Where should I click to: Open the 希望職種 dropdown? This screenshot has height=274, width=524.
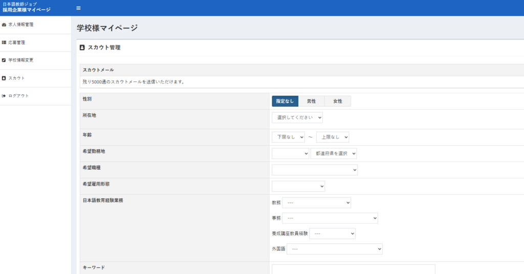tap(315, 170)
